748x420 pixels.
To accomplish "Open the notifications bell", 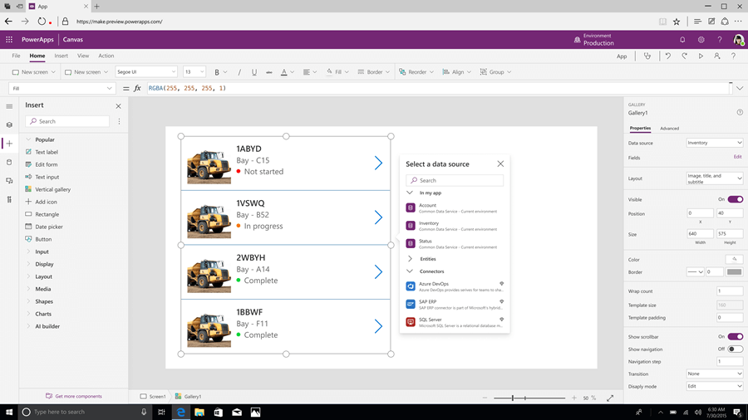I will coord(682,40).
